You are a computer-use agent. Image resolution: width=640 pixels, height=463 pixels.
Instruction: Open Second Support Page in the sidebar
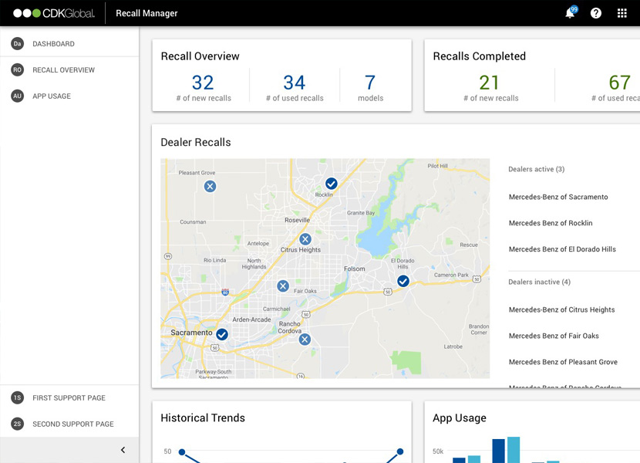pyautogui.click(x=69, y=424)
